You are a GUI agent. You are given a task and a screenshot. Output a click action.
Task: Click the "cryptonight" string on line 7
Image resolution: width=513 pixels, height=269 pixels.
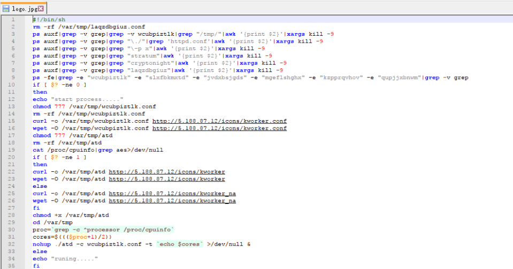pos(150,63)
